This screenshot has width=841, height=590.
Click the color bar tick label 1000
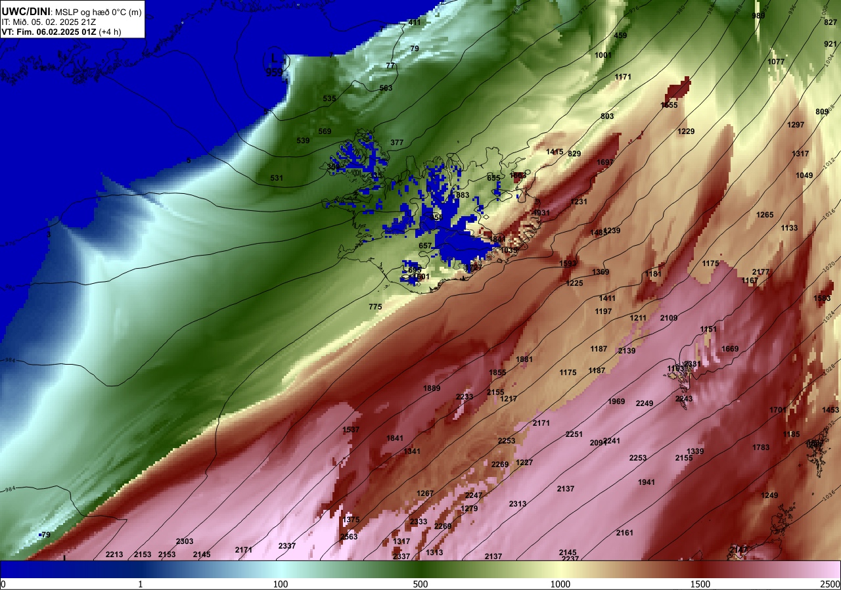560,584
